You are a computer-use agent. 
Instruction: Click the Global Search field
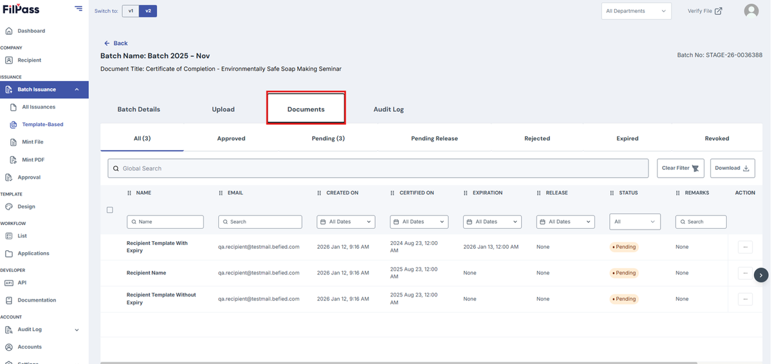pyautogui.click(x=378, y=168)
